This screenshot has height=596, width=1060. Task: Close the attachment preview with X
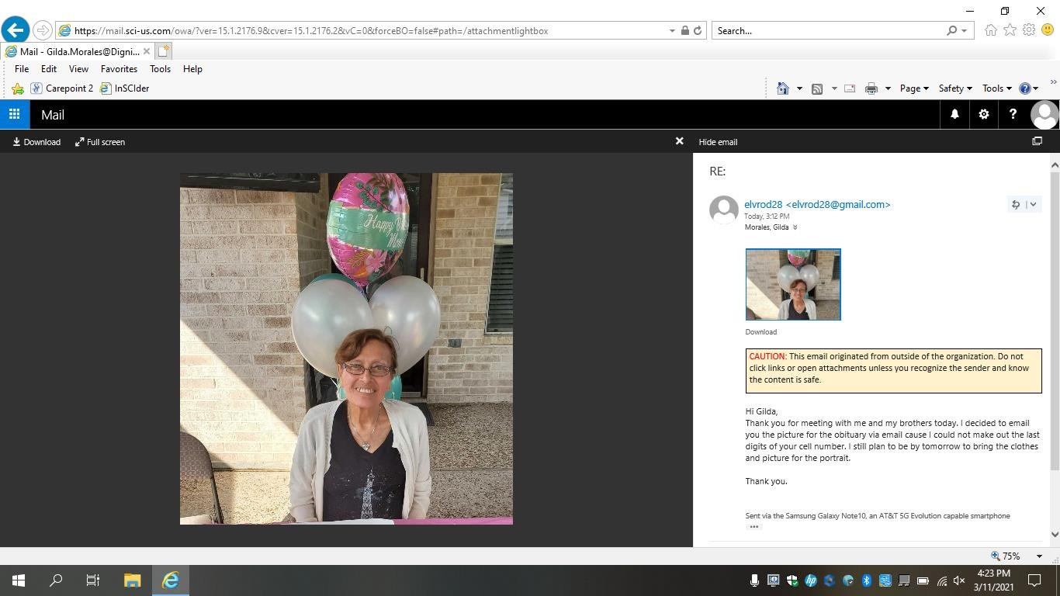coord(679,141)
